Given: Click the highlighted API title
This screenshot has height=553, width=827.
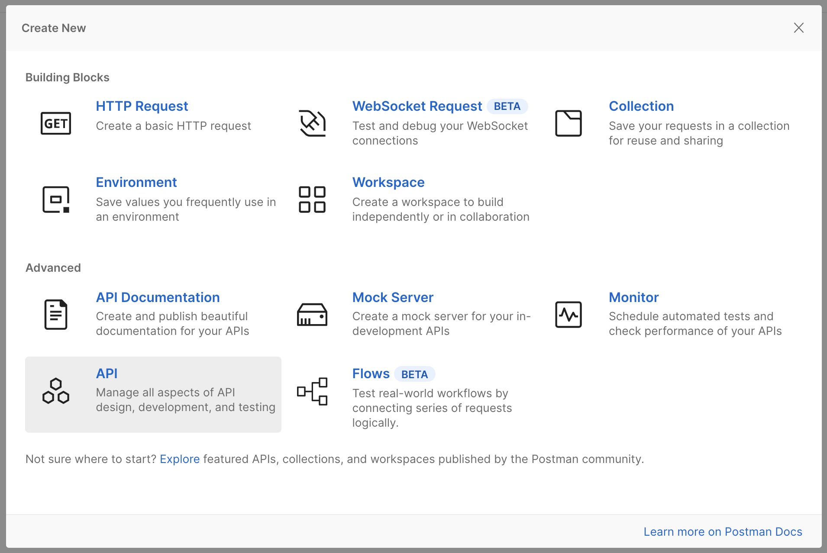Looking at the screenshot, I should pos(107,373).
